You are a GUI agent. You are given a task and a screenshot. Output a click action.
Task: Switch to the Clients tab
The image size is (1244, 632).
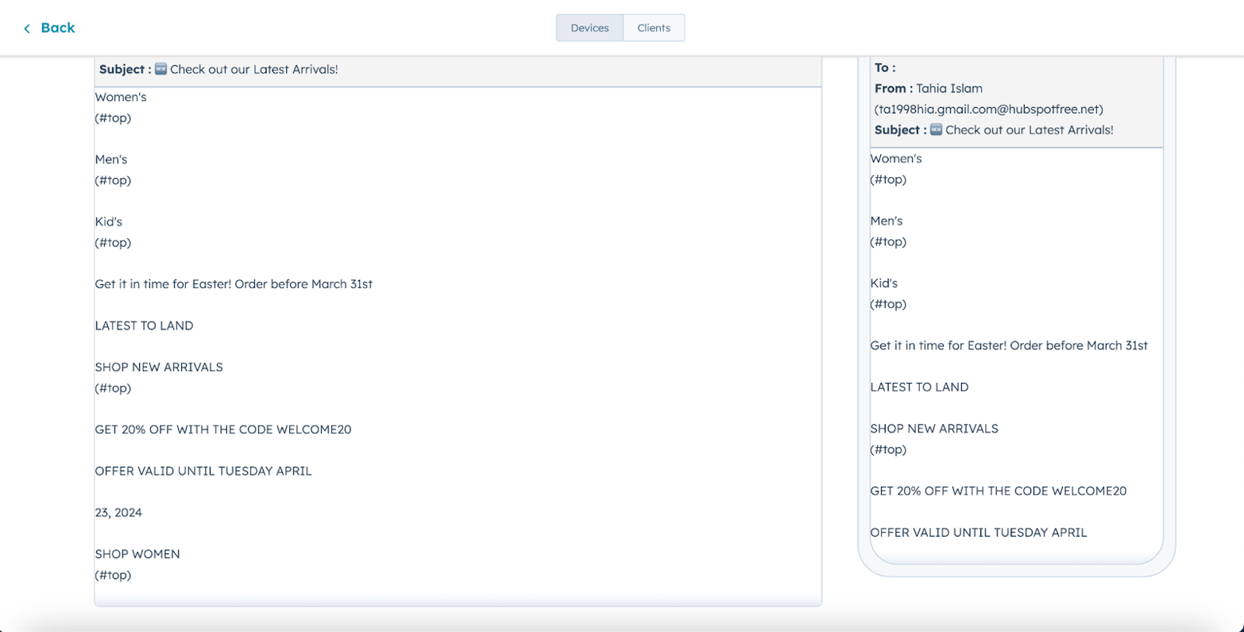654,28
